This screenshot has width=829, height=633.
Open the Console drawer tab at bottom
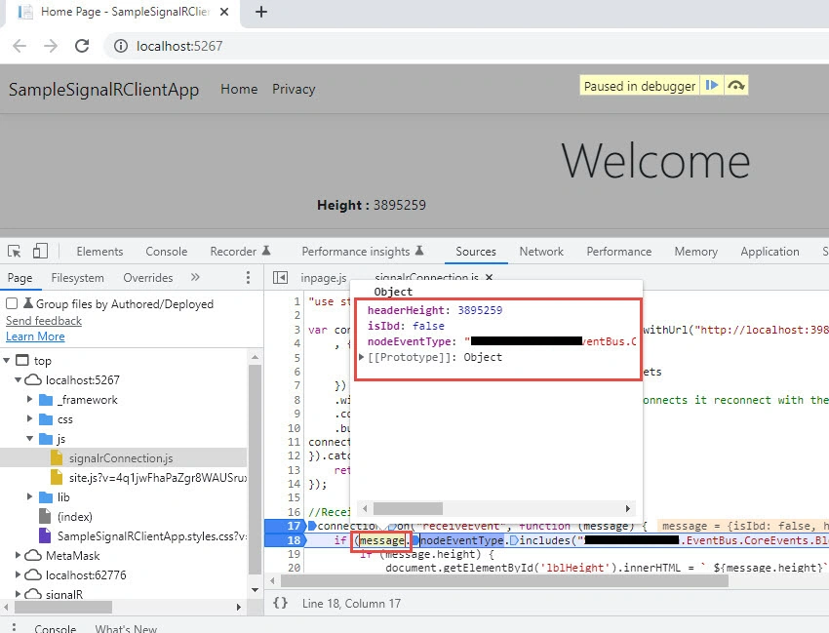pos(55,628)
